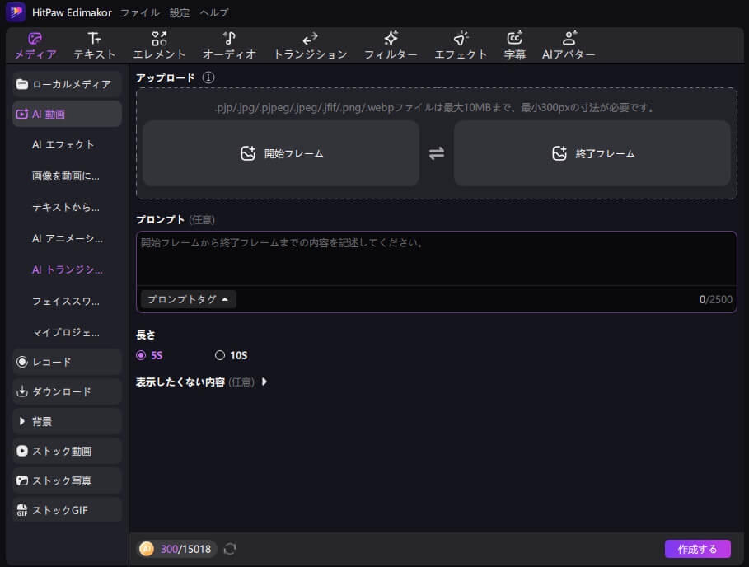Expand the 背景 section arrow
The height and width of the screenshot is (567, 749).
click(x=22, y=421)
